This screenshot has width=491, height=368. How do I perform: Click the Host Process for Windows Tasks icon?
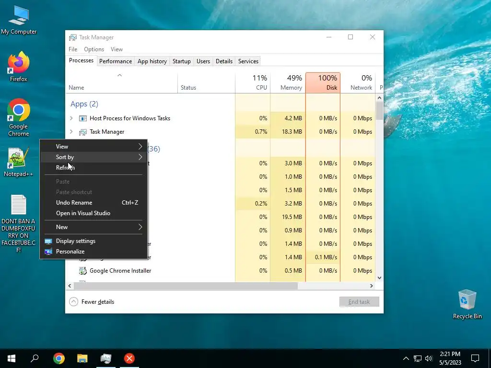coord(82,118)
